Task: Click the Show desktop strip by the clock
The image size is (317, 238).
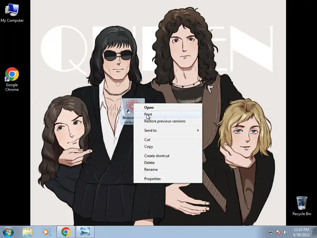Action: pos(315,232)
